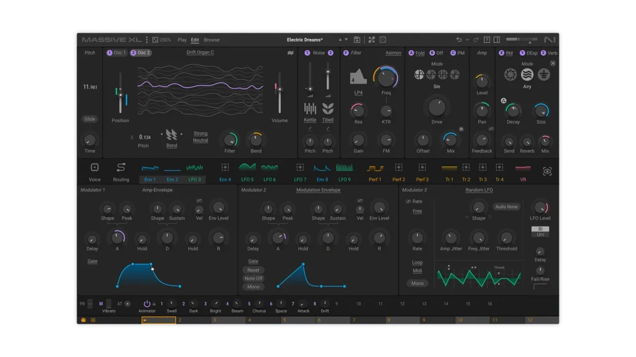Image resolution: width=636 pixels, height=357 pixels.
Task: Click the oscillator Position slider
Action: click(120, 93)
